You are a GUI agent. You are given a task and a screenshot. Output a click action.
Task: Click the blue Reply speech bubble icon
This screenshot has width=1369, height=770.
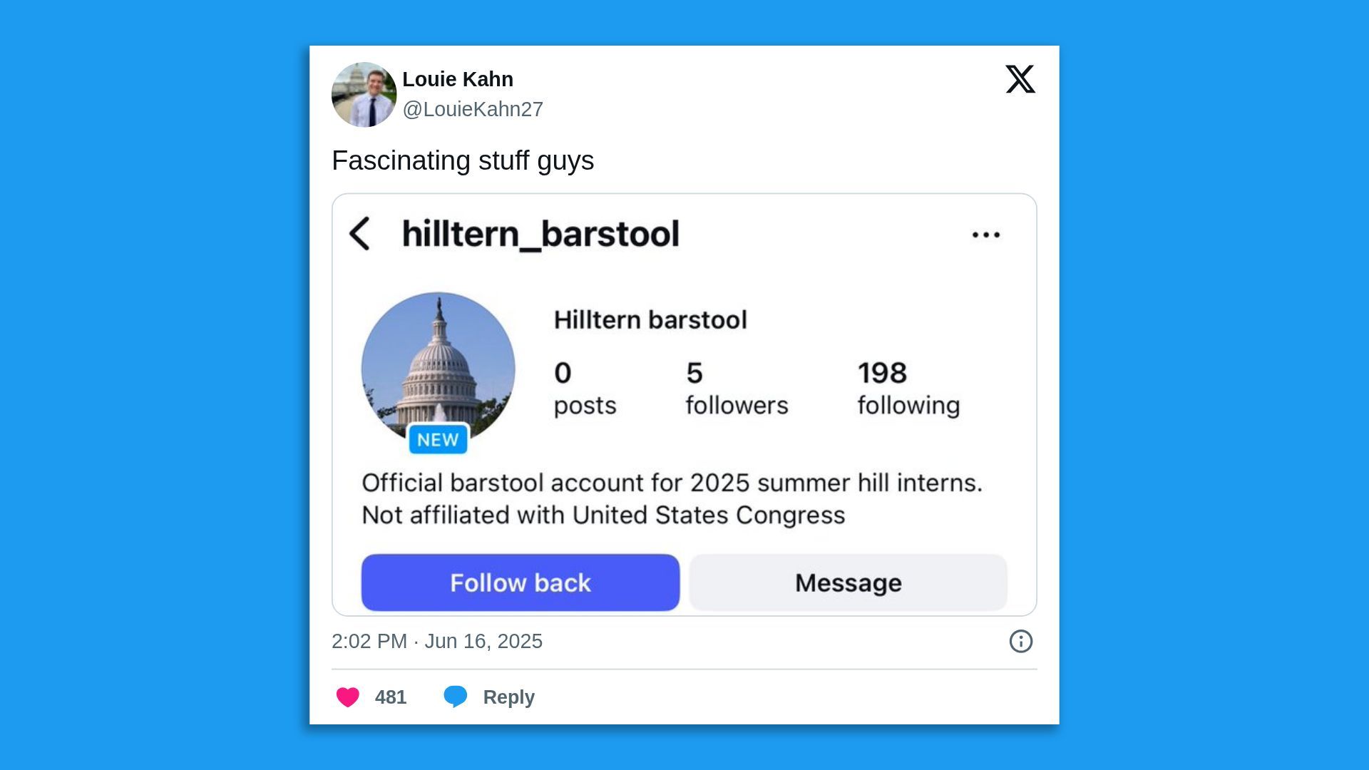click(457, 697)
